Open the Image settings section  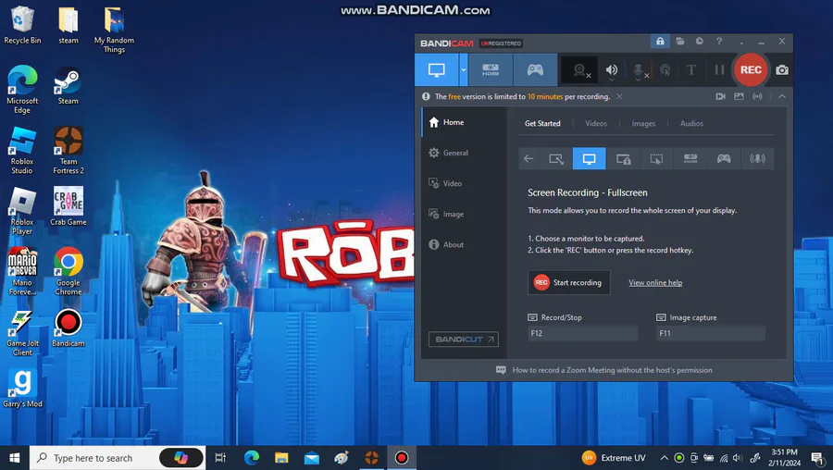(464, 214)
